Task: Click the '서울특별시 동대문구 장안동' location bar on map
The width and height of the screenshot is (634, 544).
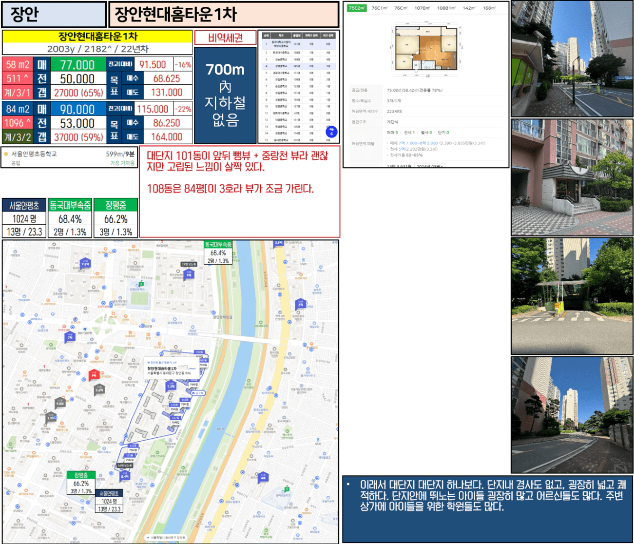Action: (165, 537)
